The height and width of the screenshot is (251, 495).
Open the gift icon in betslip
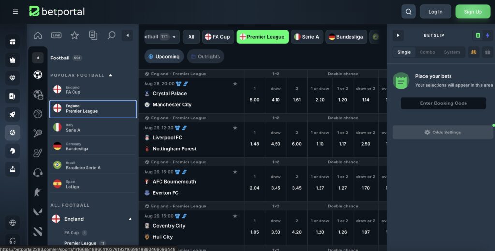(x=487, y=52)
